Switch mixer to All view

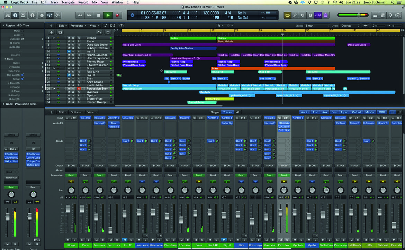[237, 112]
